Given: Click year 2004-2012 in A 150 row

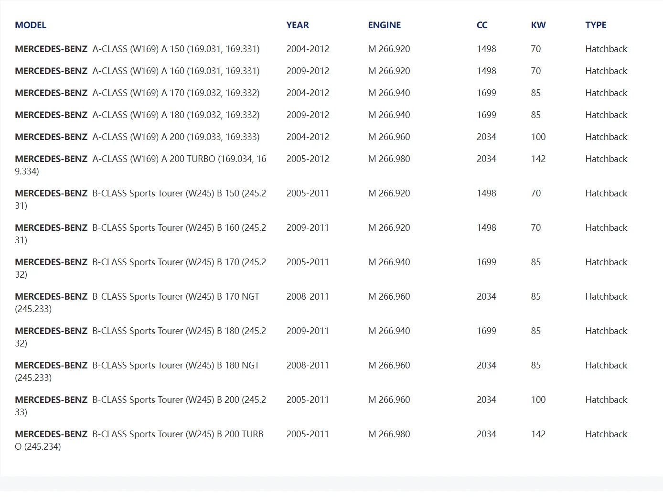Looking at the screenshot, I should pyautogui.click(x=308, y=49).
